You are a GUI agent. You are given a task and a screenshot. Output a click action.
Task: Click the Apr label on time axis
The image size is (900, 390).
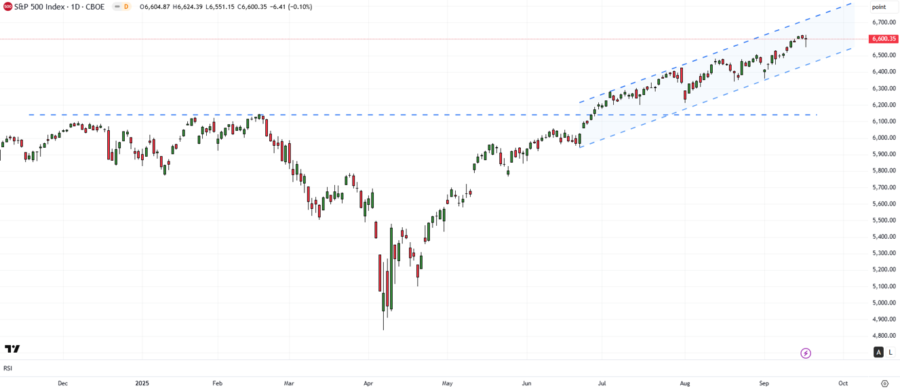[x=368, y=383]
